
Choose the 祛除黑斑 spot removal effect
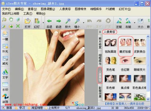tap(111, 46)
